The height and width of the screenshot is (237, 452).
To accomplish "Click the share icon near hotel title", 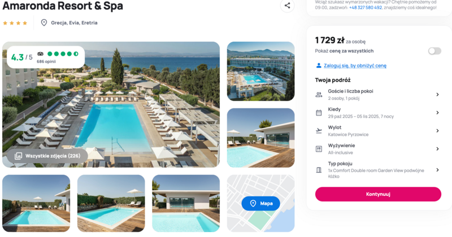I will (x=287, y=6).
